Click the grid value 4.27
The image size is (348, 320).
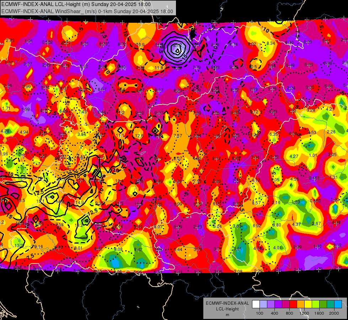[x=294, y=156]
